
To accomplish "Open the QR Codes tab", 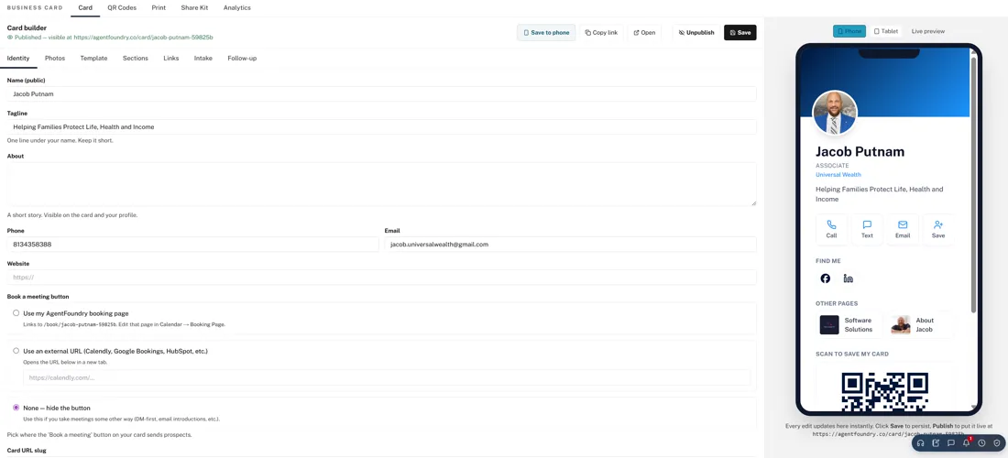I will 122,7.
